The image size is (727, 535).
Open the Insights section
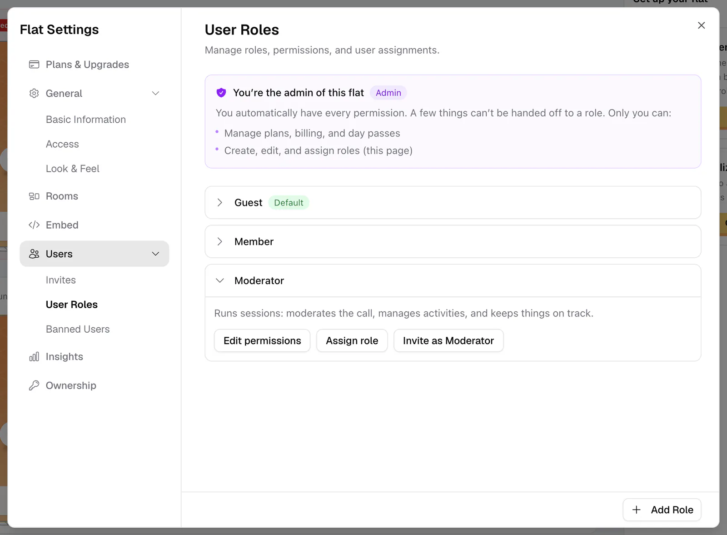[x=65, y=357]
